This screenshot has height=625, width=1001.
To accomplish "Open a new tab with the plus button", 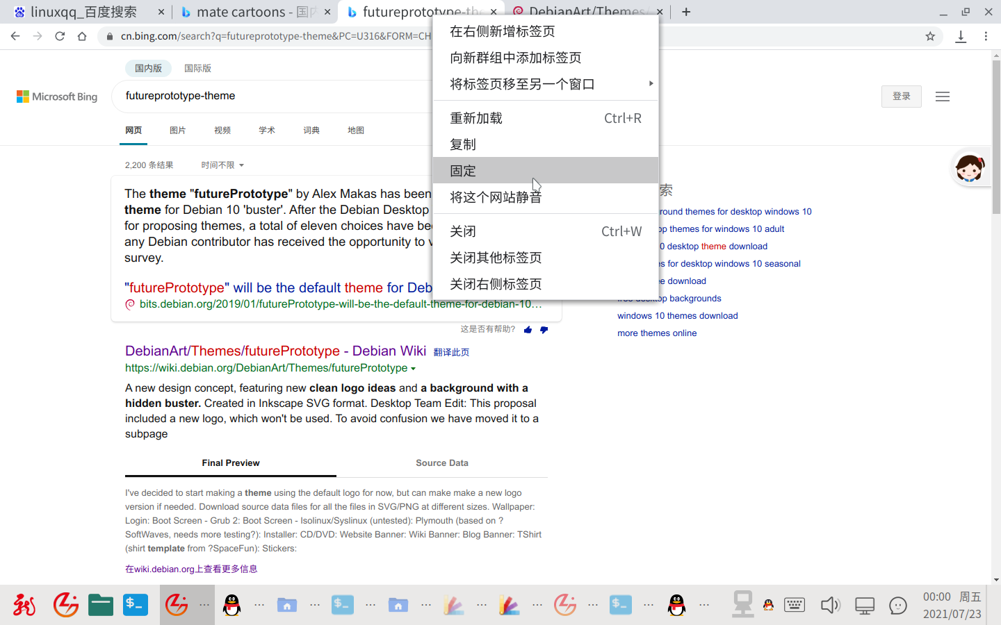I will pos(686,12).
